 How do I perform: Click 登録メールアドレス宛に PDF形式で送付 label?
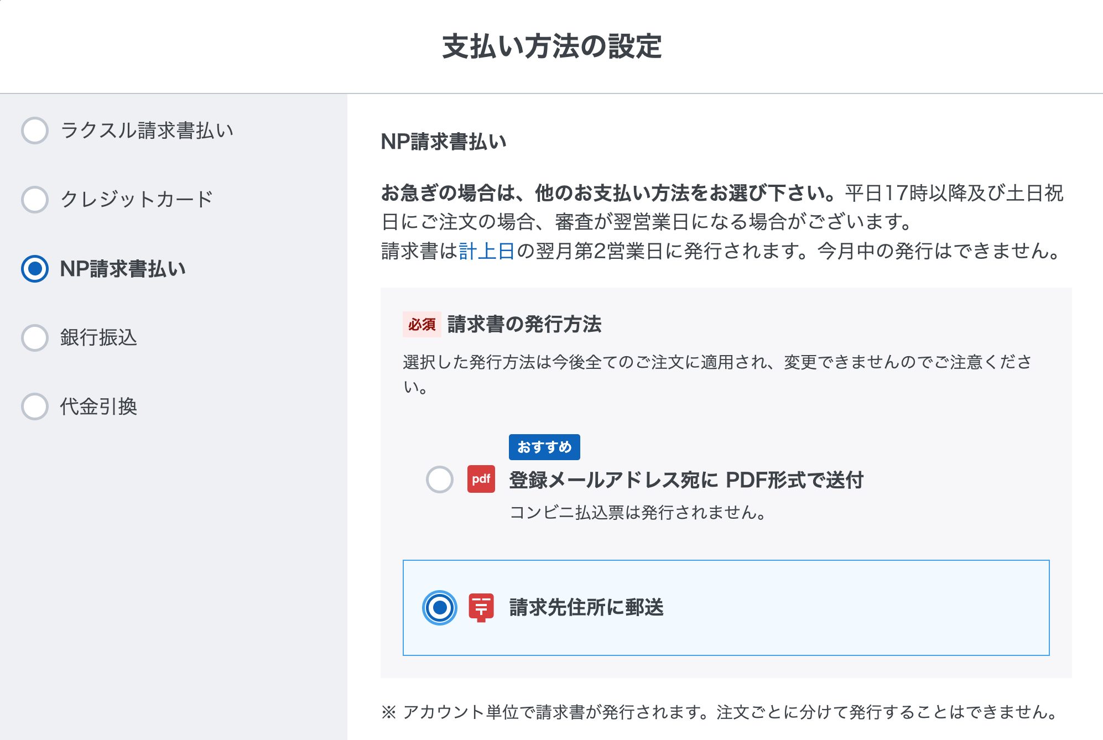[686, 480]
